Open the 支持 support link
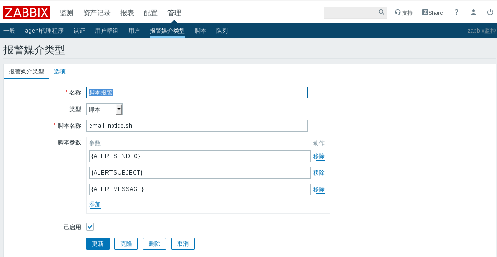Screen dimensions: 497x257 coord(404,13)
